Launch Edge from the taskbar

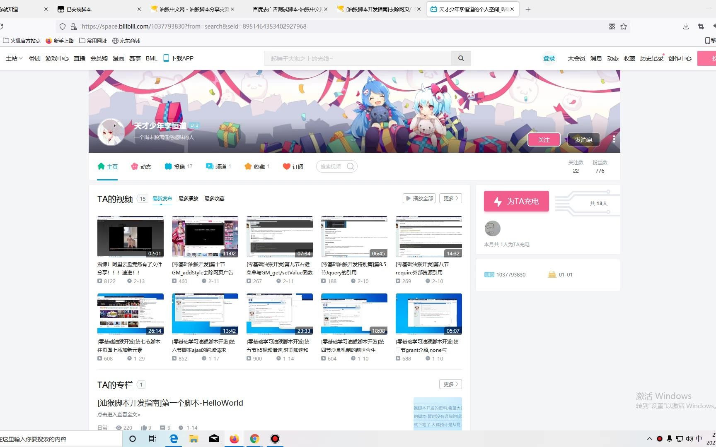click(x=174, y=439)
